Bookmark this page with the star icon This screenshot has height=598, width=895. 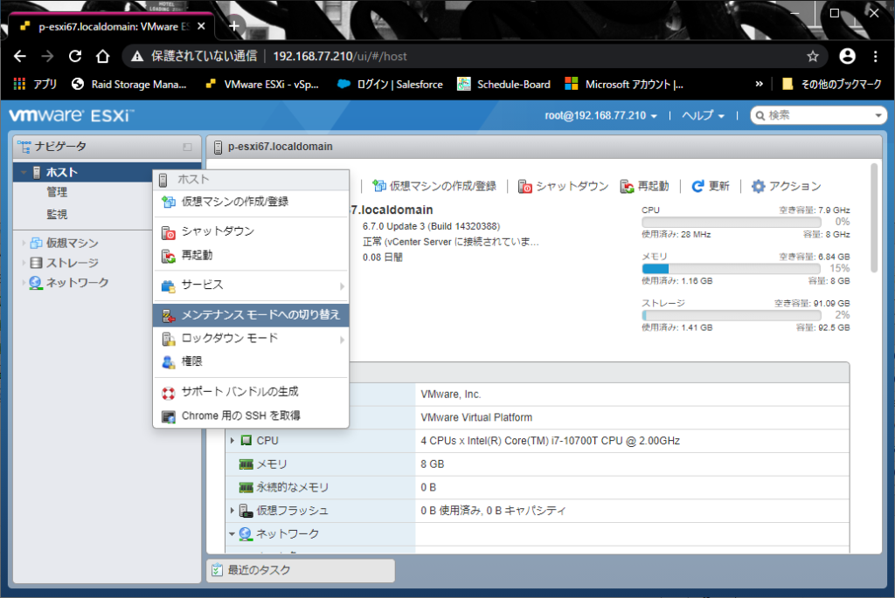813,57
